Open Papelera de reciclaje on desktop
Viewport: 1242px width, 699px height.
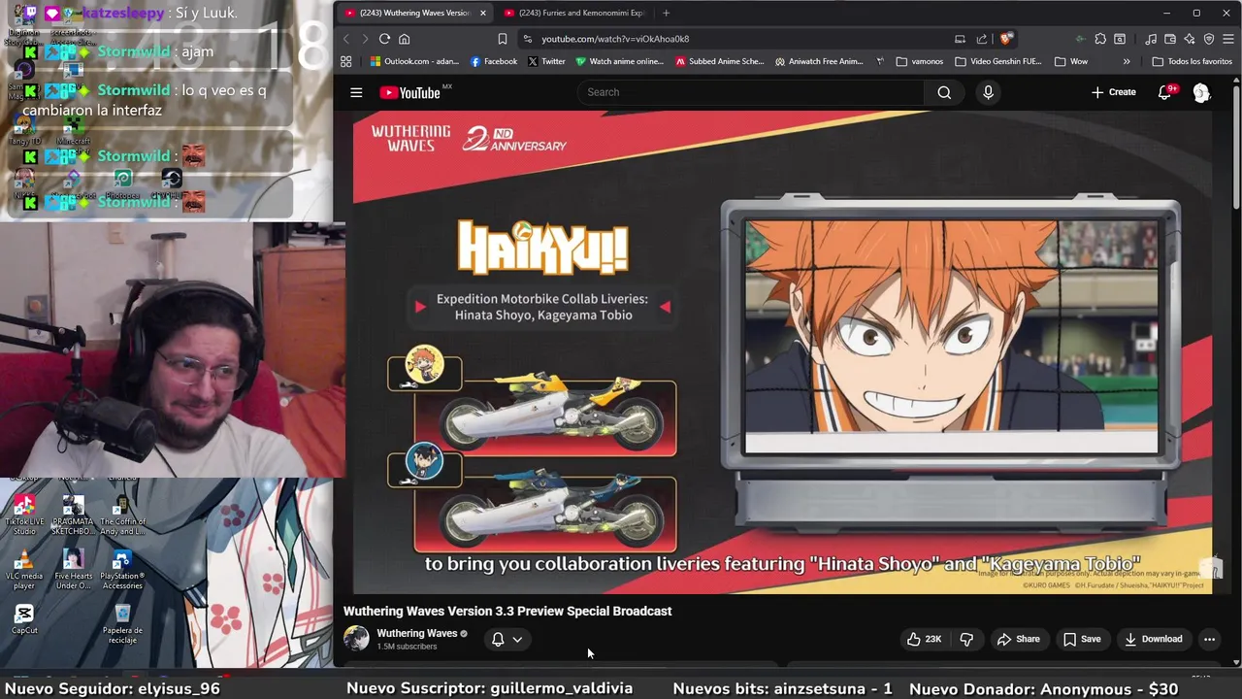tap(122, 623)
